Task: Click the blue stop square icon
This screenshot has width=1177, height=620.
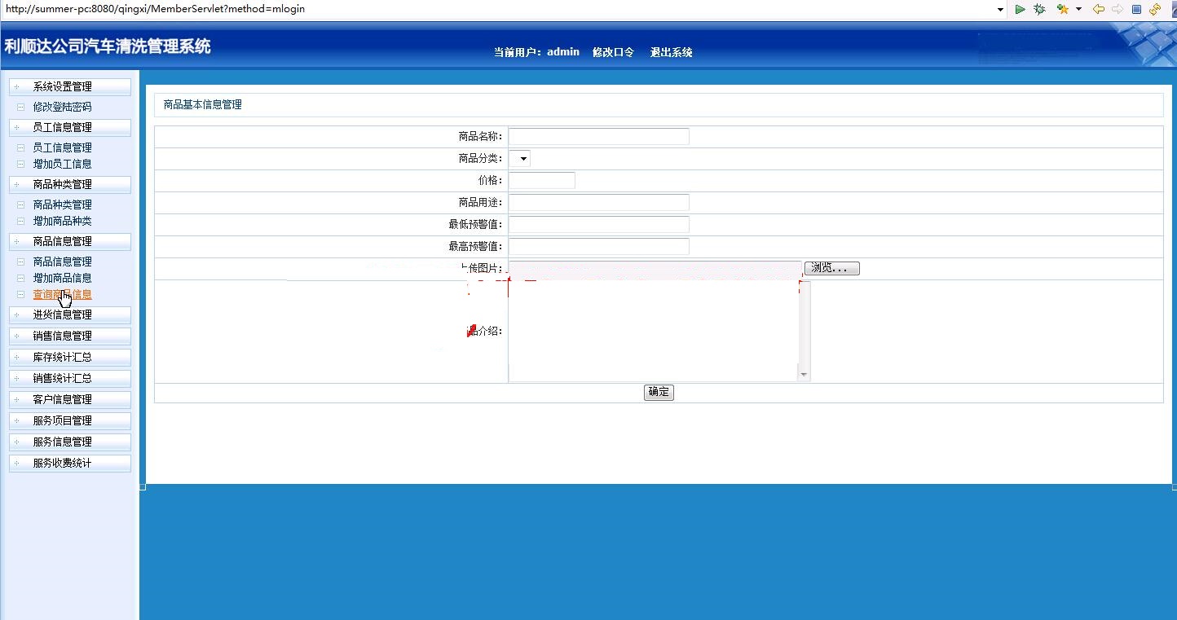Action: [x=1136, y=9]
